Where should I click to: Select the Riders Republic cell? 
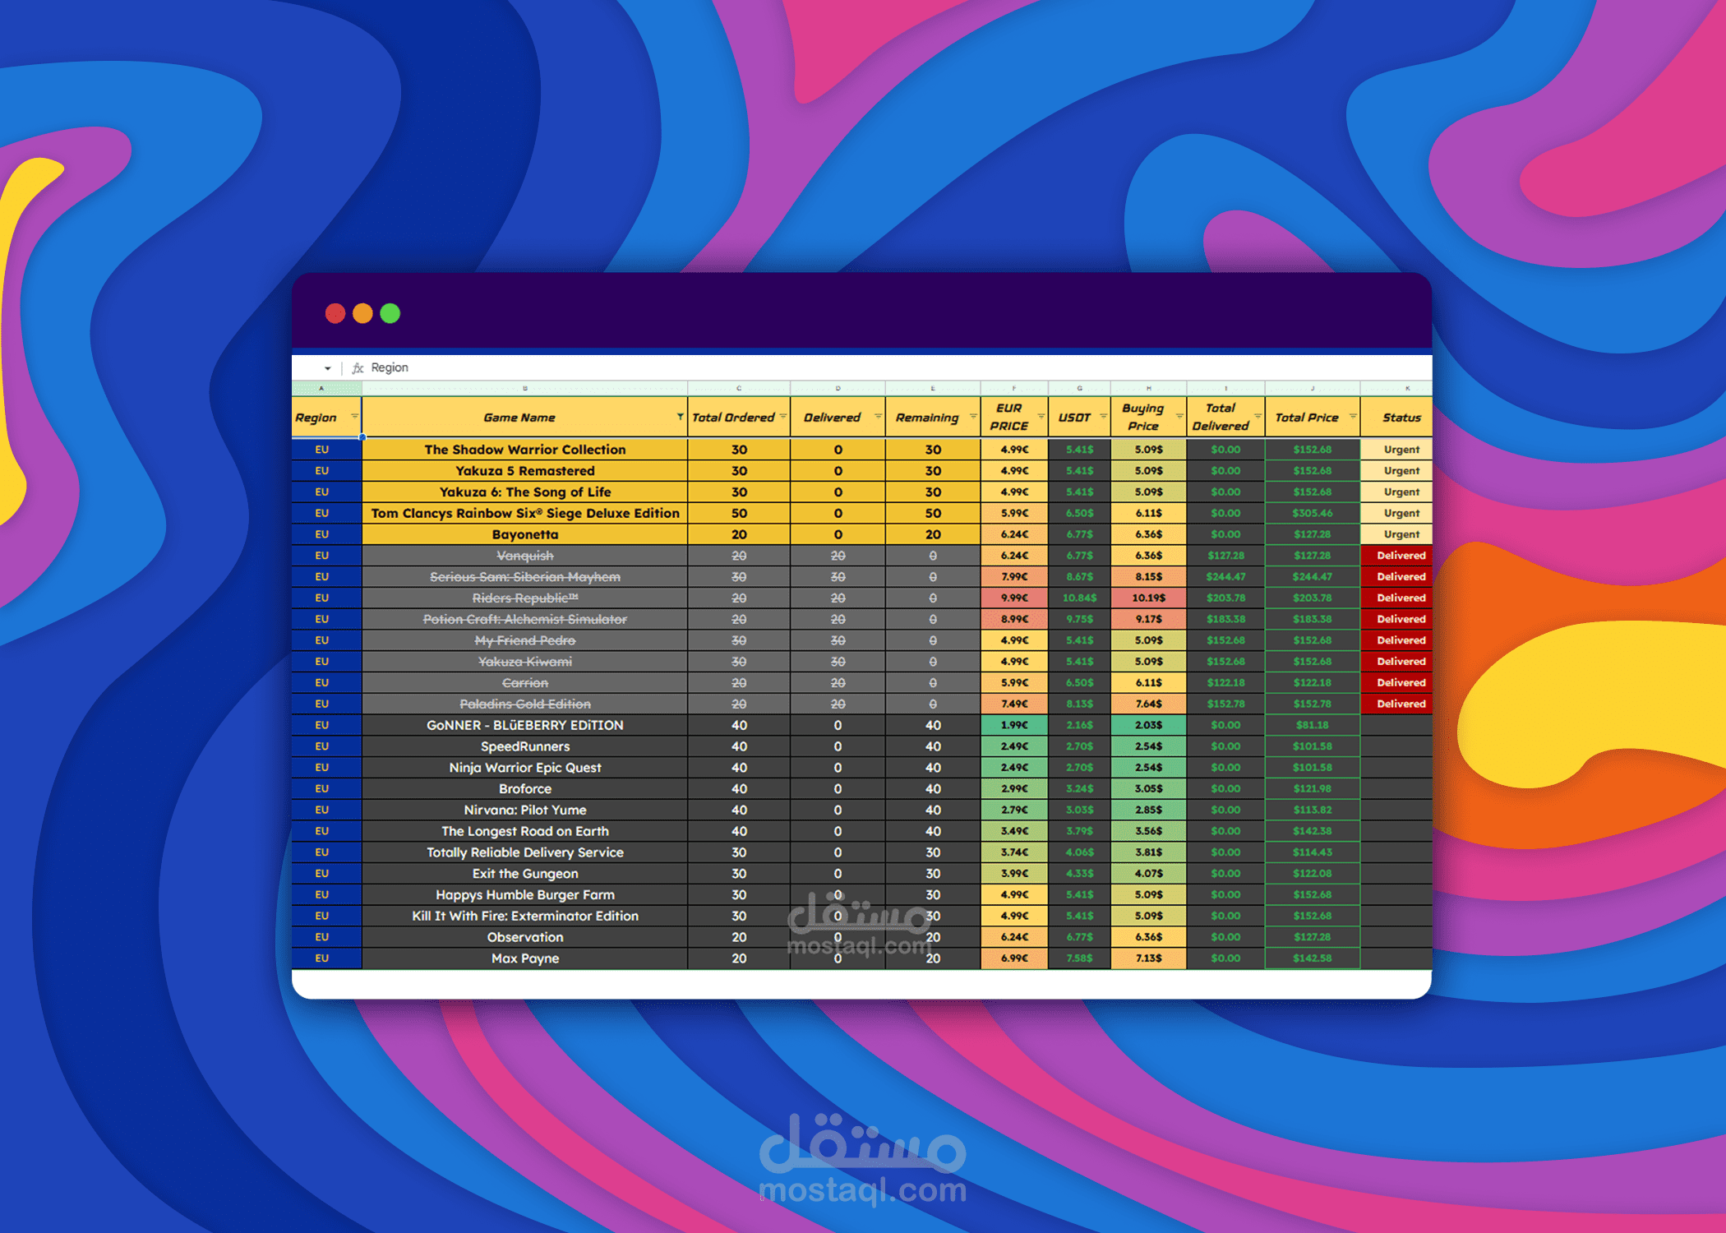coord(525,598)
